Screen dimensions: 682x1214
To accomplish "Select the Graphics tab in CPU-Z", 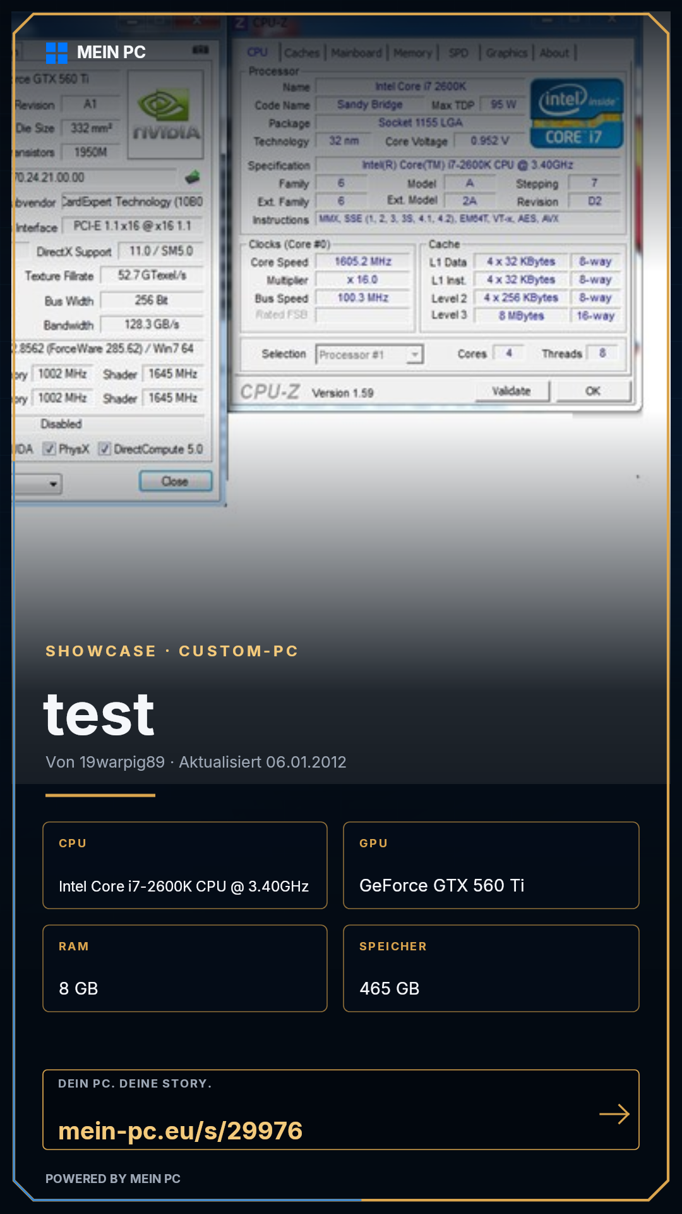I will pos(506,53).
